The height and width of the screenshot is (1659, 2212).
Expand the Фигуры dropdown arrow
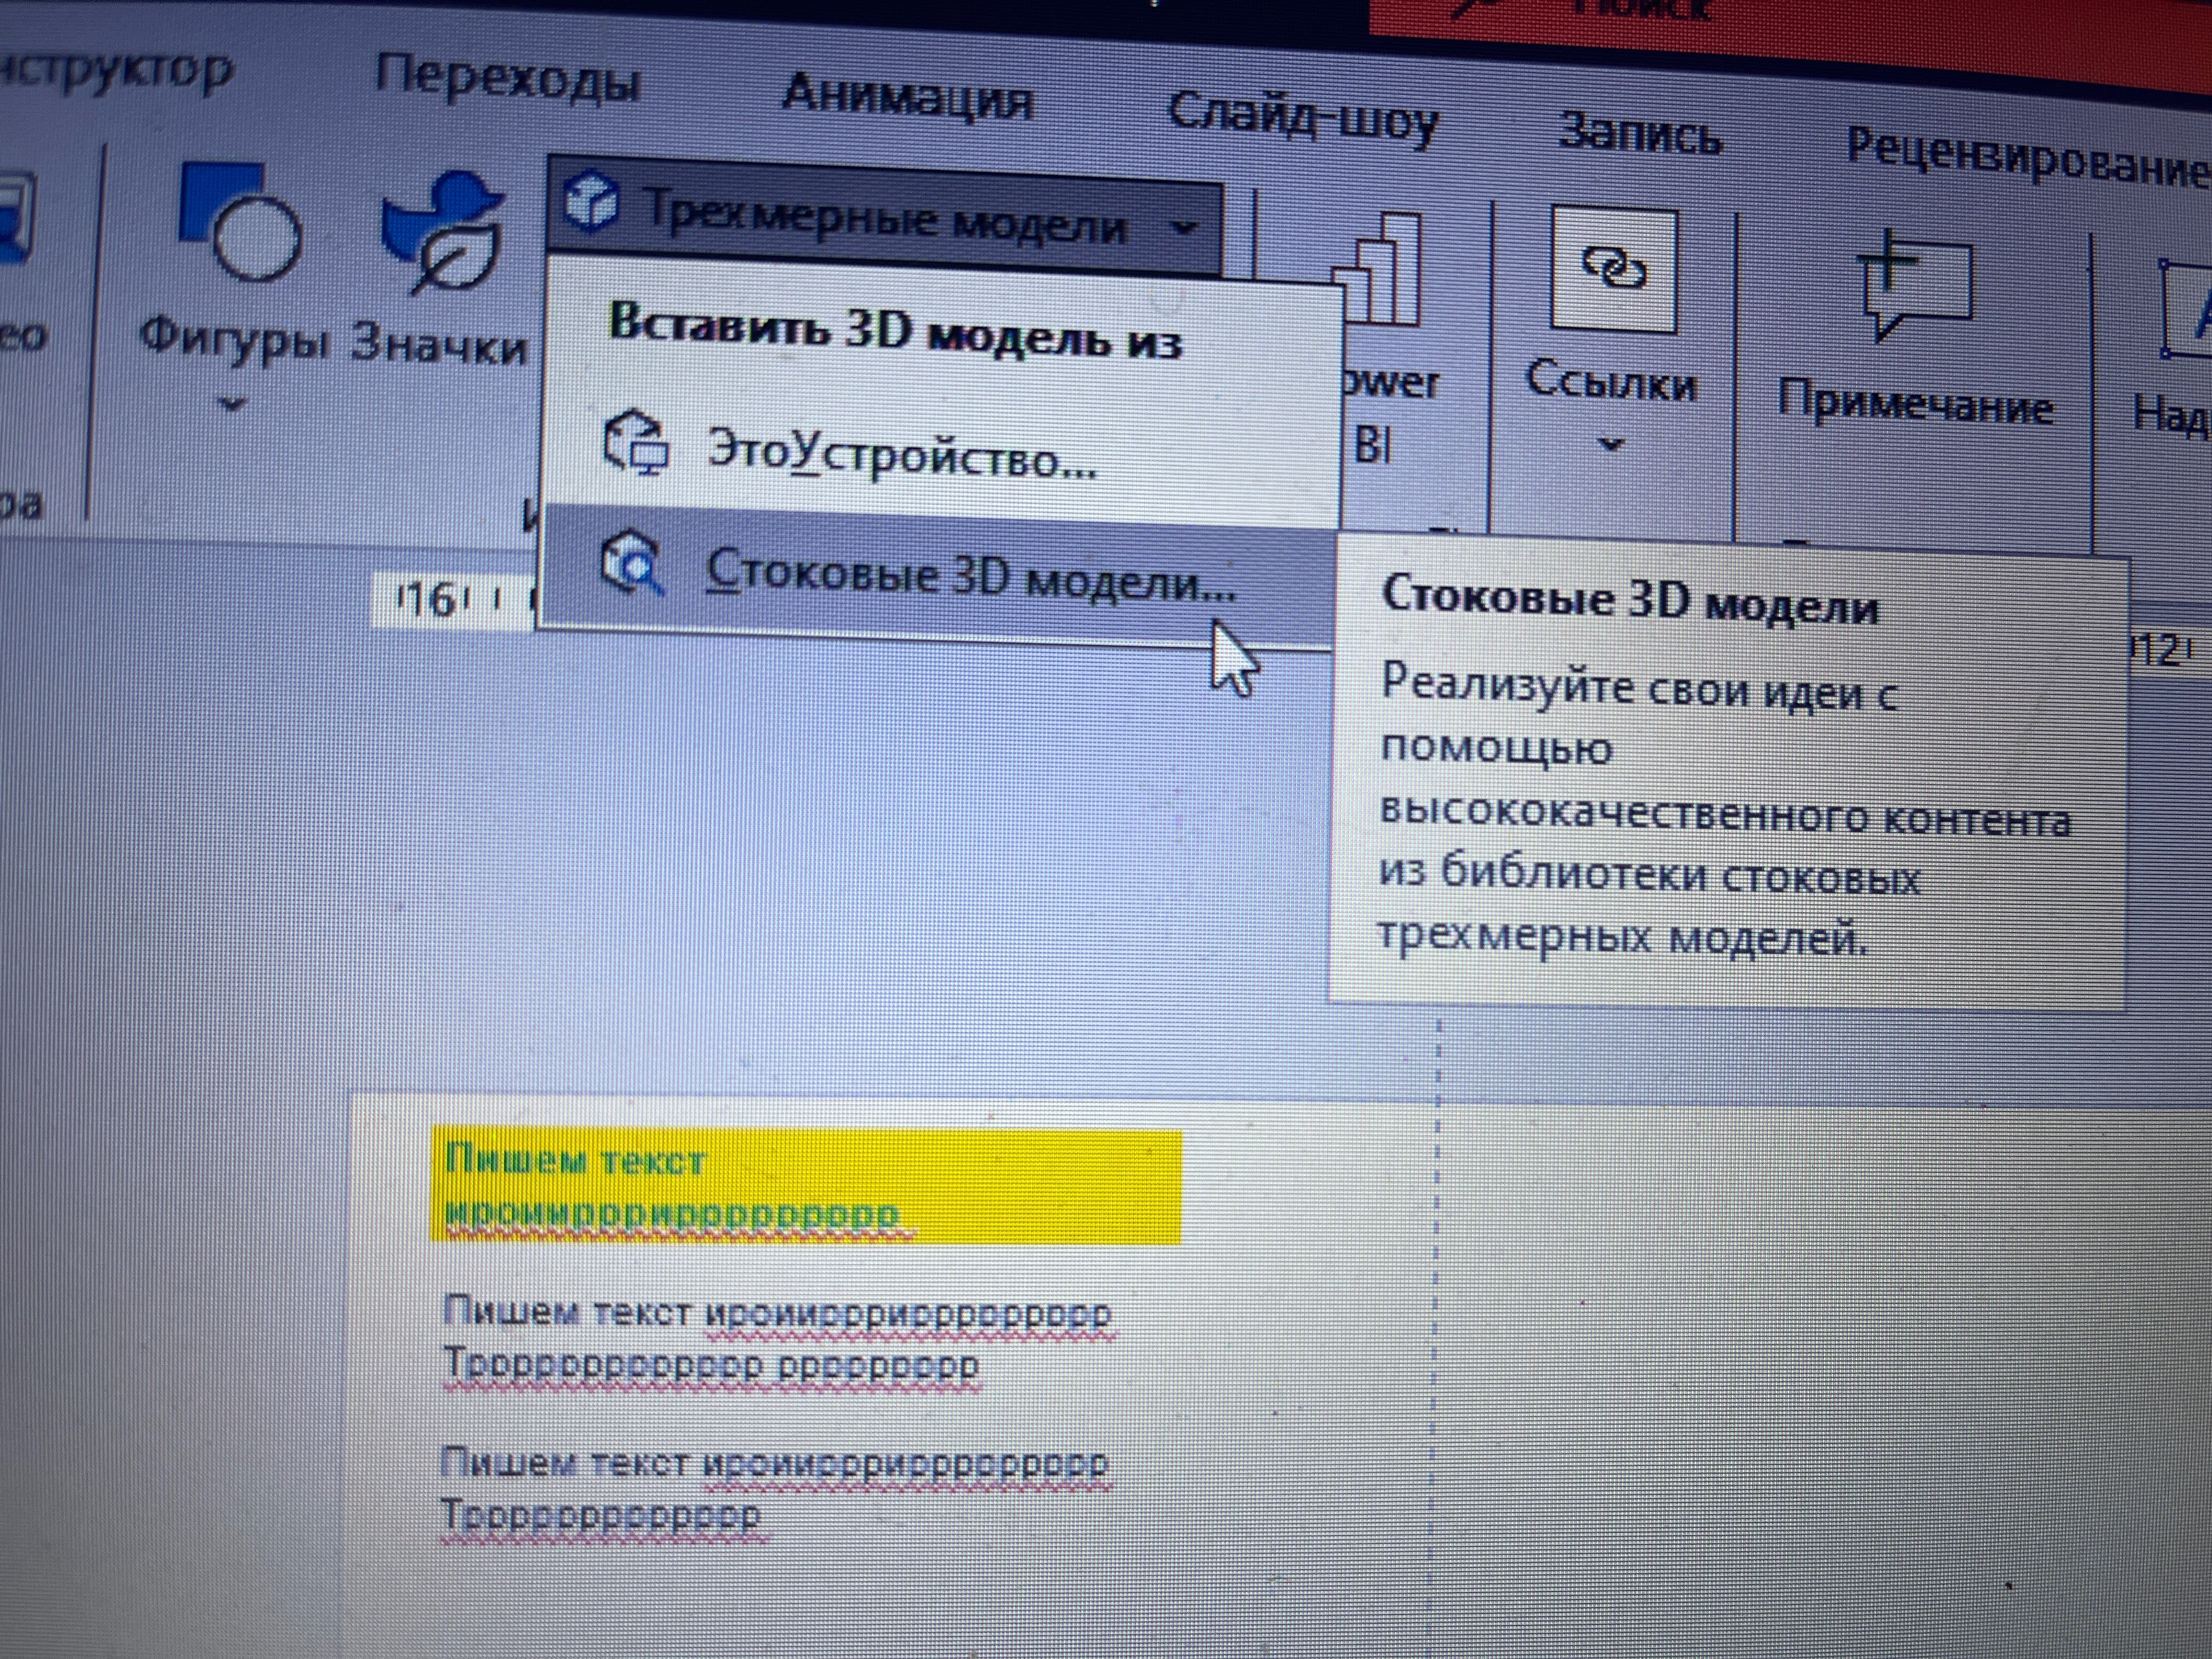tap(232, 404)
